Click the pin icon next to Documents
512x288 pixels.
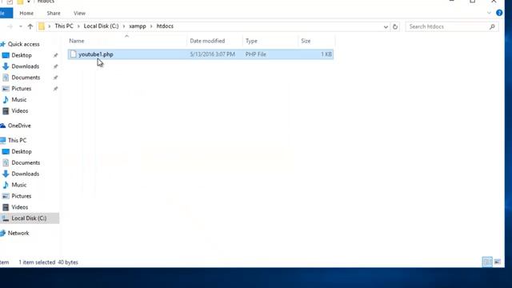(x=55, y=78)
